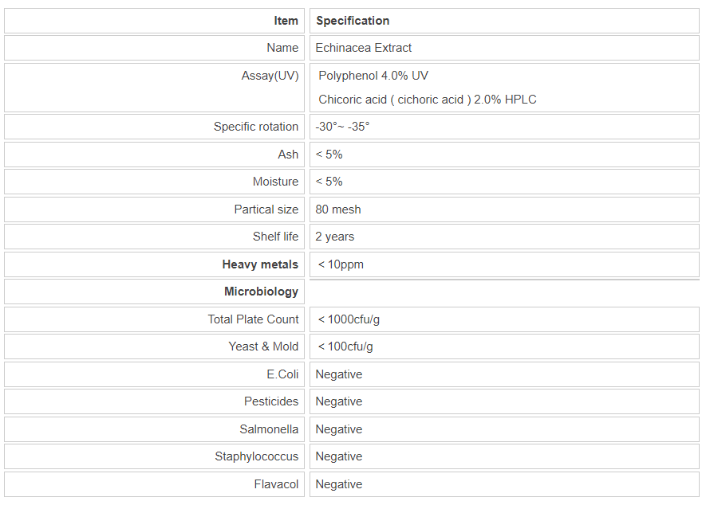Click the "E.Coli" row label
The image size is (706, 505).
pos(282,374)
